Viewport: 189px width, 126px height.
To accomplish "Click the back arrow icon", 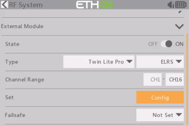I will (4, 5).
